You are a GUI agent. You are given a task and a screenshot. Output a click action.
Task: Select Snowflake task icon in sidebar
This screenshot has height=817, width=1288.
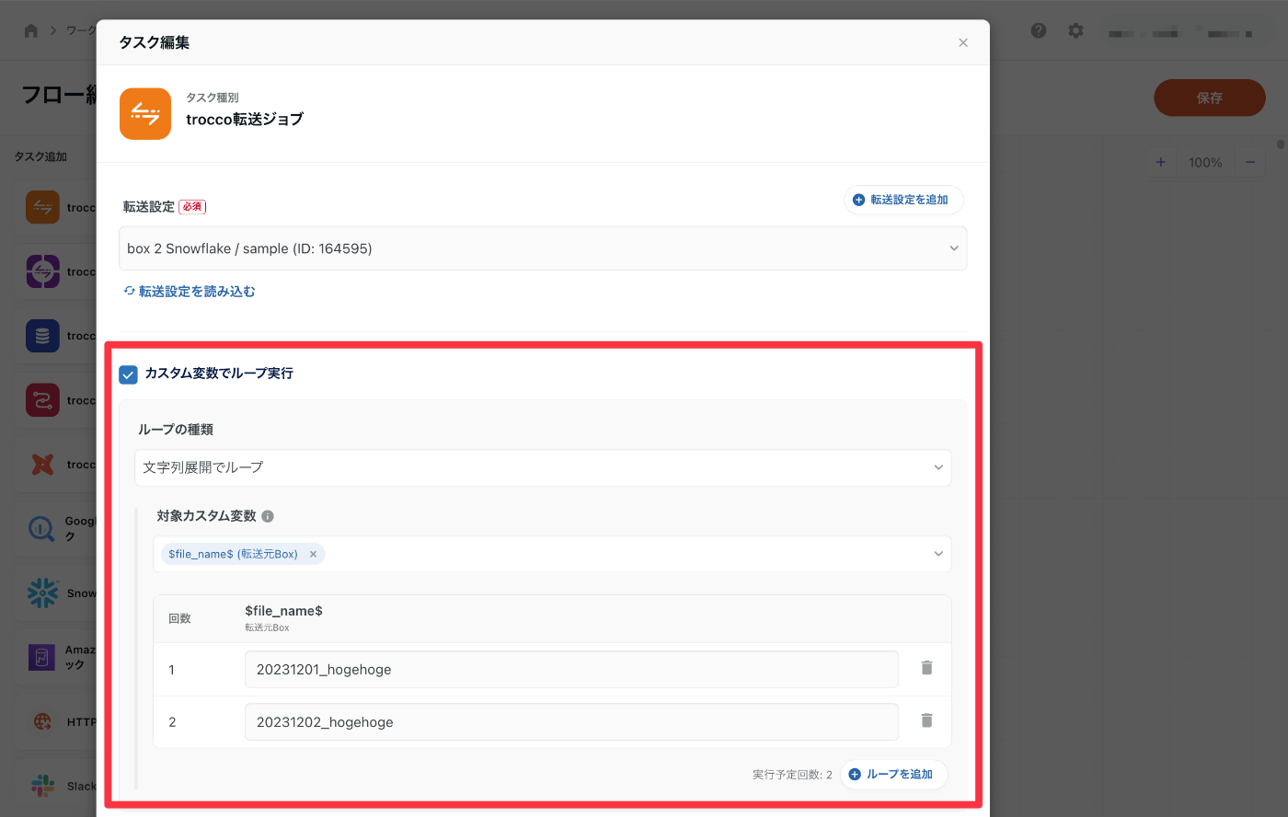coord(42,593)
